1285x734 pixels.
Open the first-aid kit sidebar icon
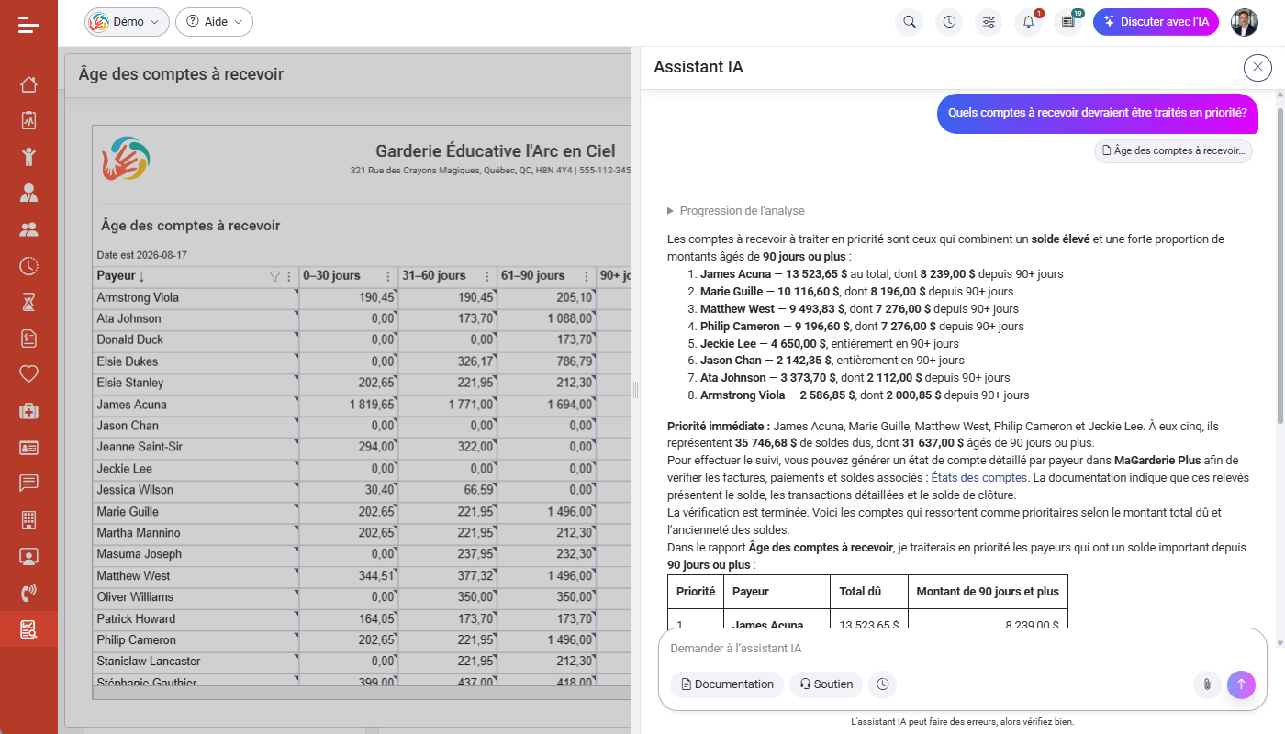click(28, 411)
